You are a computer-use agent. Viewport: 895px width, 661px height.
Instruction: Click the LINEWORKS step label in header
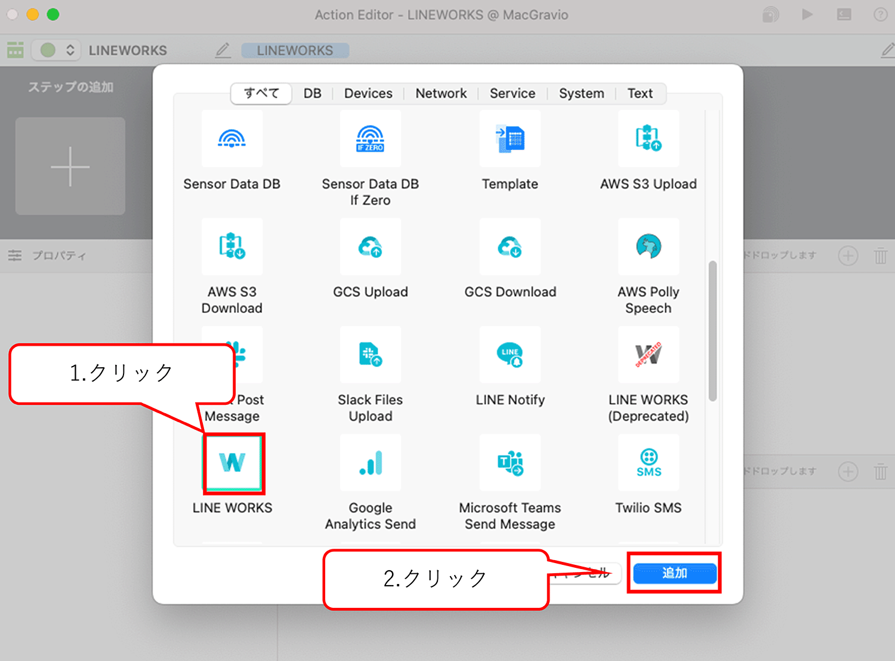pos(295,51)
